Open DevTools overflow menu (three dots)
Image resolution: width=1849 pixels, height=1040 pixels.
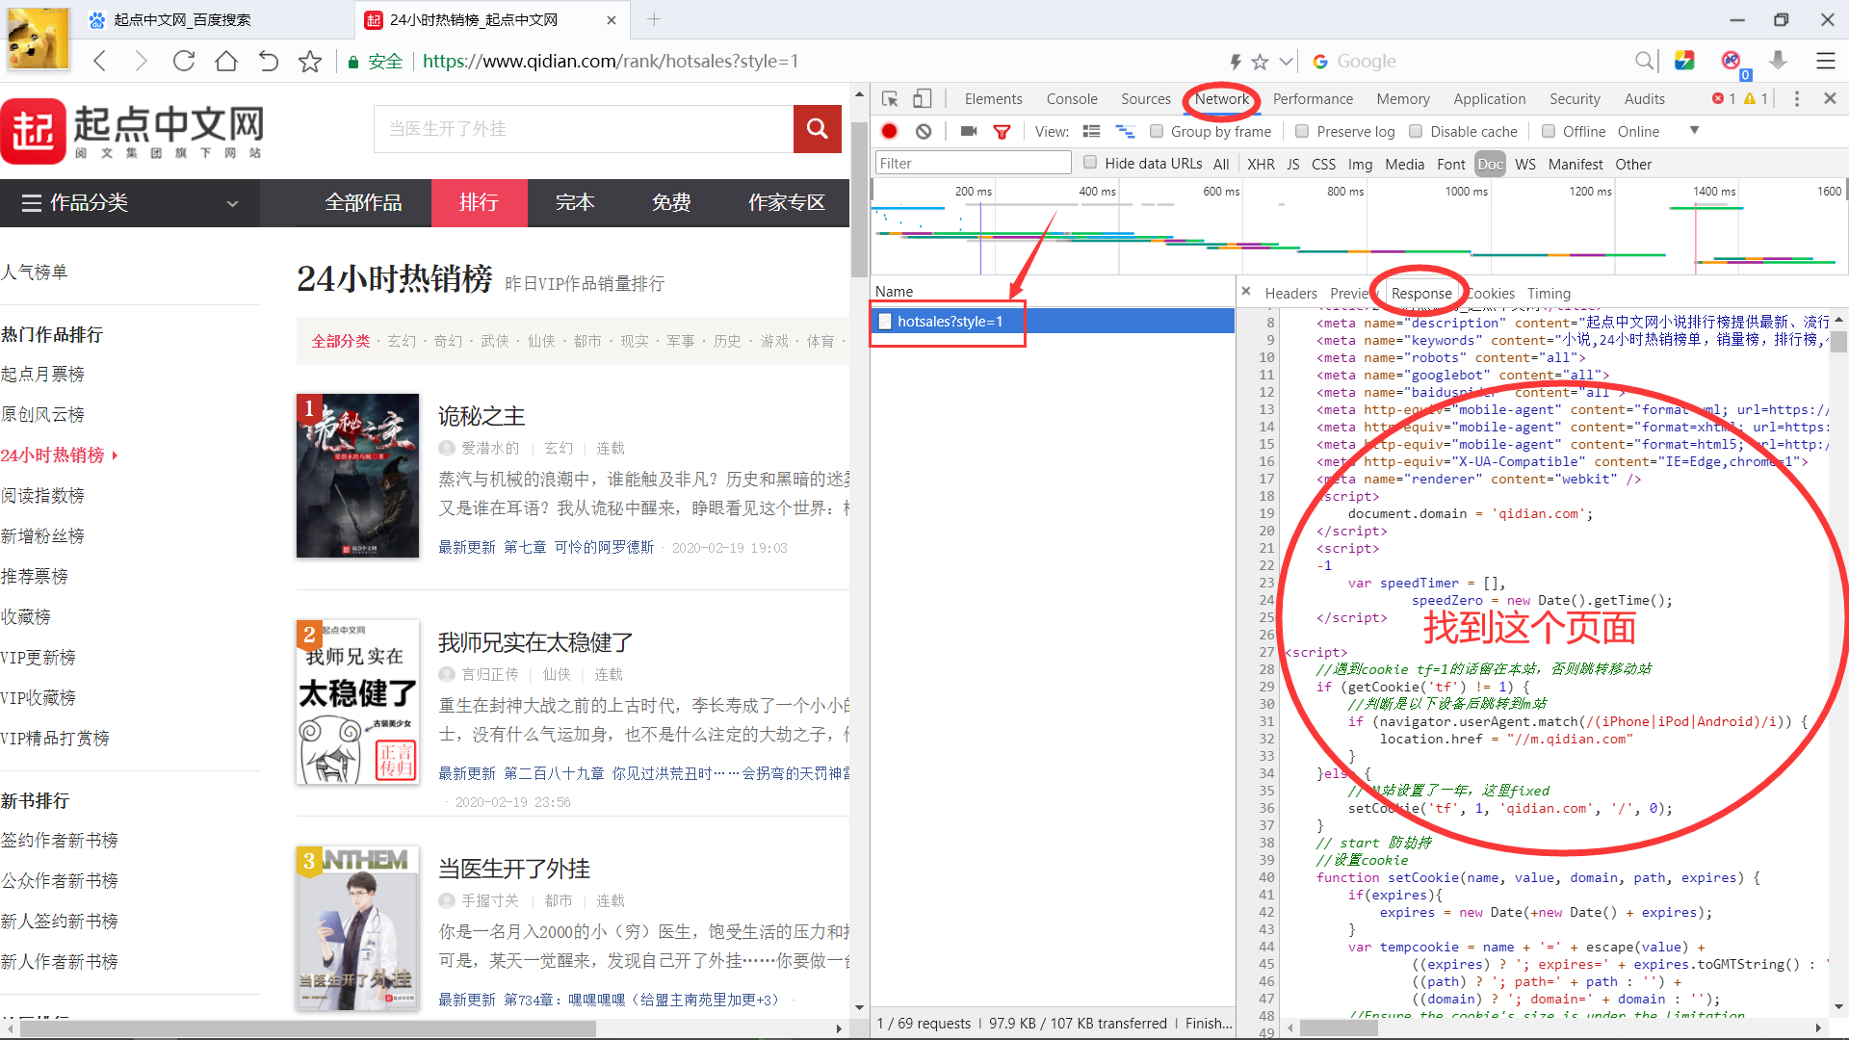[1797, 98]
